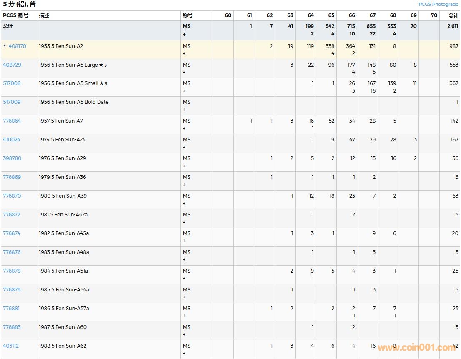The height and width of the screenshot is (359, 461).
Task: Select the 776878 number link
Action: coord(12,271)
